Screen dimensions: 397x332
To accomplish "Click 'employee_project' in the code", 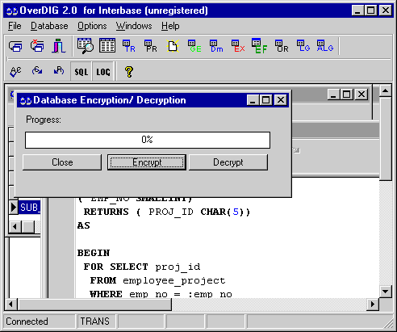I will point(174,281).
